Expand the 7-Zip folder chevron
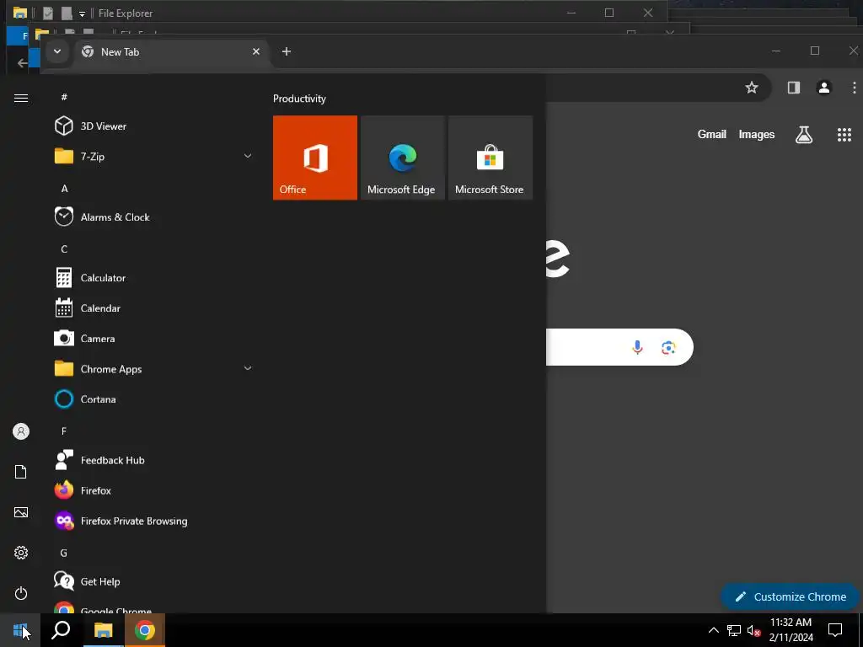Screen dimensions: 863x647 point(248,156)
